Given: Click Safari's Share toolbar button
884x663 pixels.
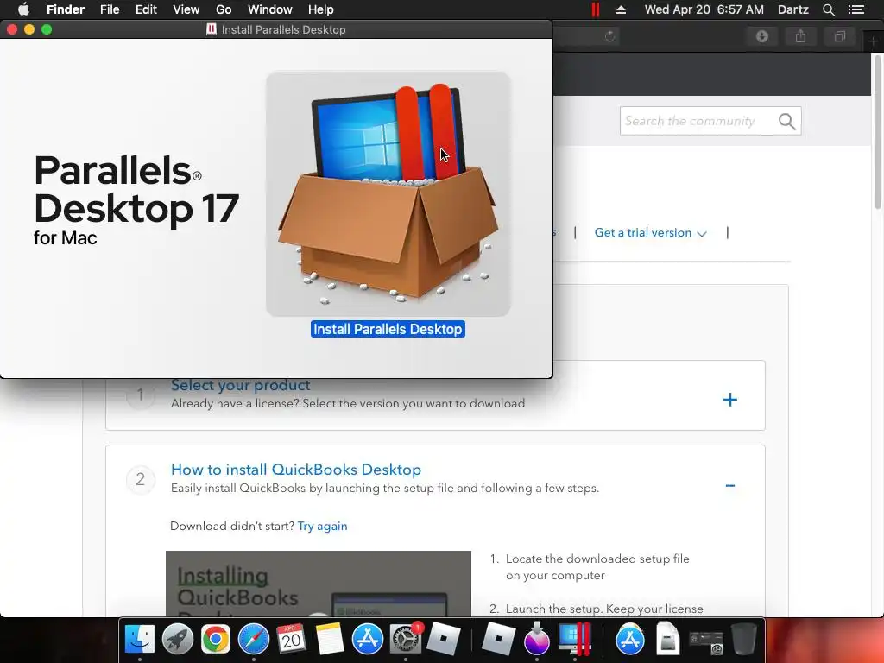Looking at the screenshot, I should [800, 36].
